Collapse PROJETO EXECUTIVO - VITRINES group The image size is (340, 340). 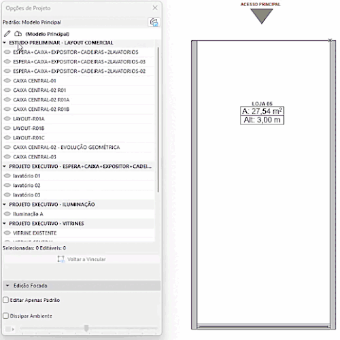click(5, 224)
